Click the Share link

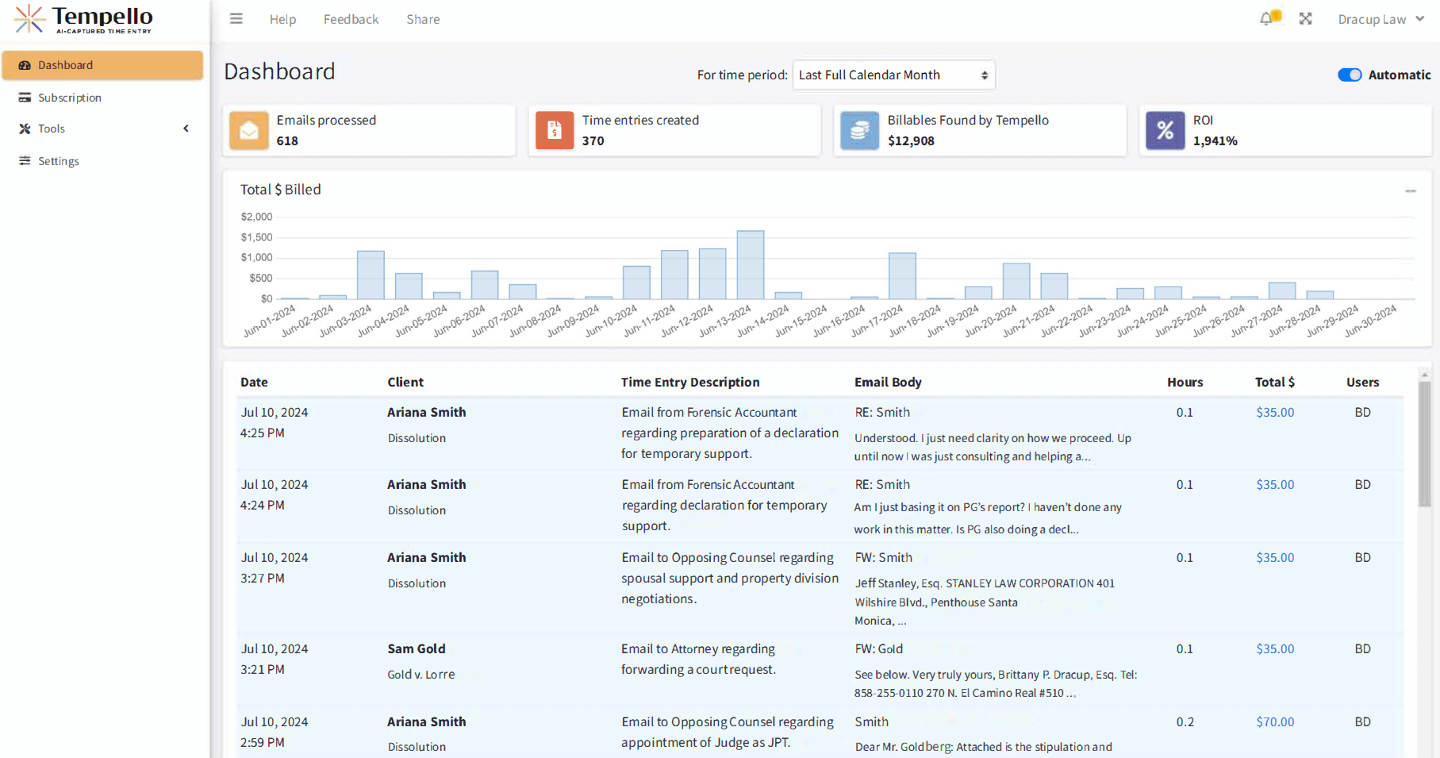[x=423, y=19]
